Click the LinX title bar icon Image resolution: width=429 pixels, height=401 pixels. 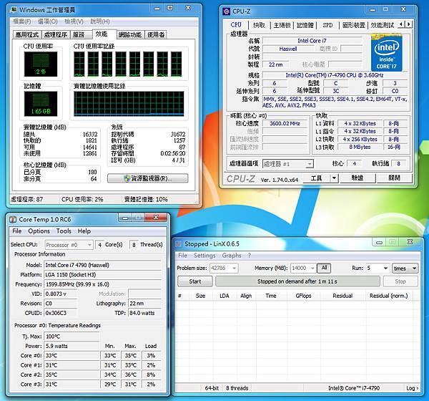179,244
